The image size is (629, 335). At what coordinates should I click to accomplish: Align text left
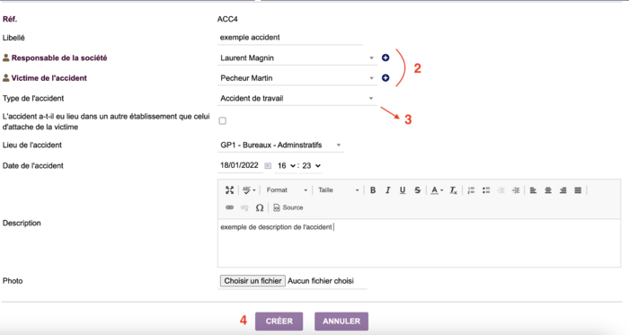pyautogui.click(x=533, y=190)
